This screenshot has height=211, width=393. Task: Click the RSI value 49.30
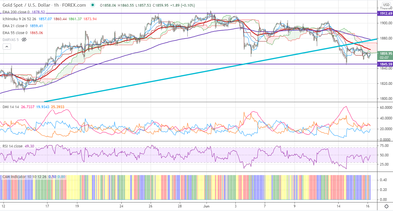29,146
